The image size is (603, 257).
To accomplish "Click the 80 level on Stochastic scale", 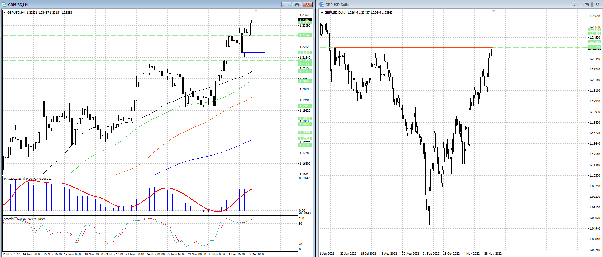I will point(301,224).
